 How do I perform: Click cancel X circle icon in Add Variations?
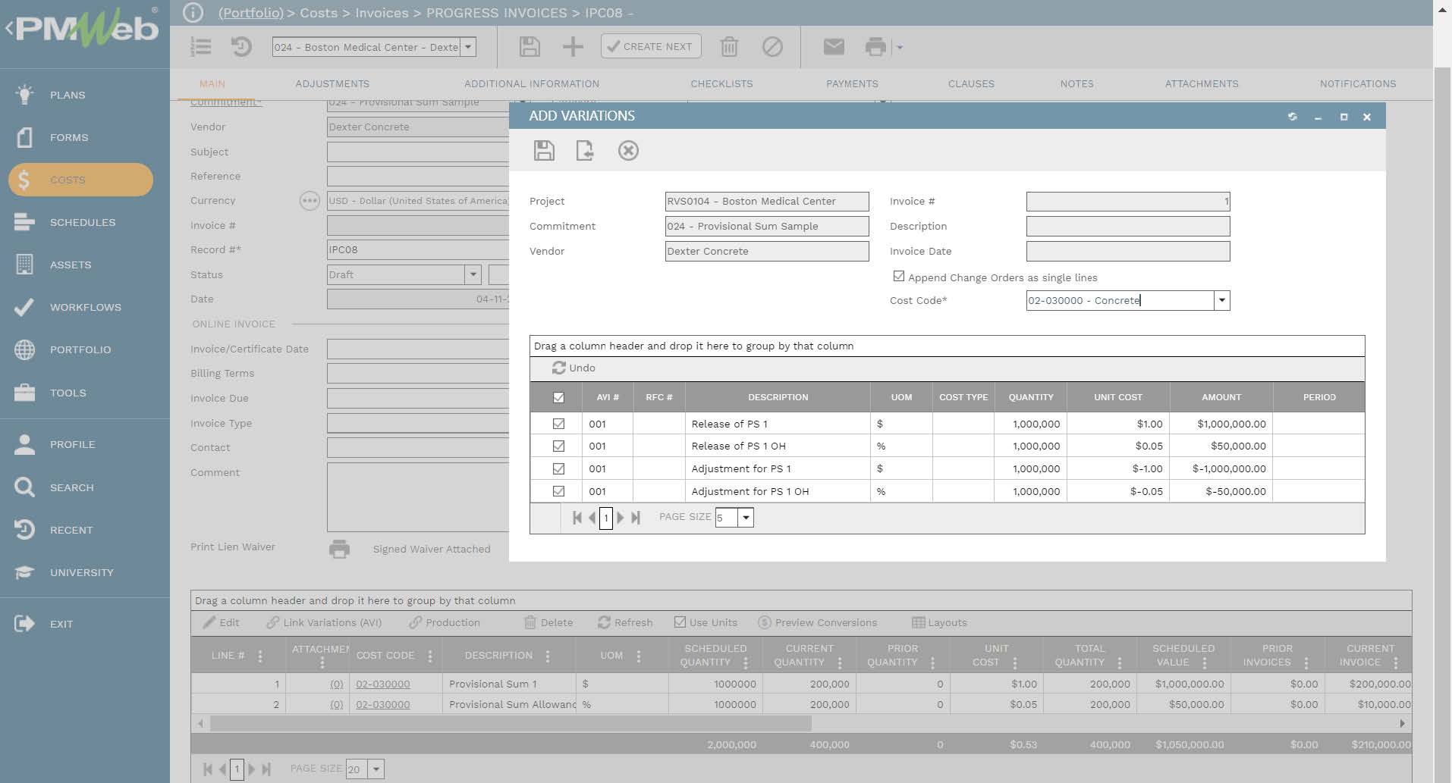point(628,150)
